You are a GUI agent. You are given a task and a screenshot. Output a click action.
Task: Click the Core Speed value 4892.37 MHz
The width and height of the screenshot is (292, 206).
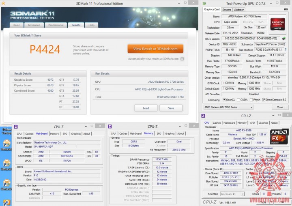[231, 173]
